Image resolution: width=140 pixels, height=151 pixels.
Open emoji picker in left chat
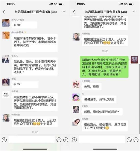click(x=59, y=140)
